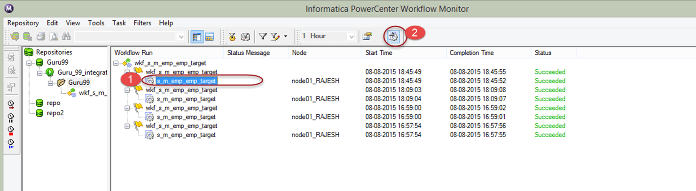This screenshot has width=696, height=191.
Task: Collapse the Guru_99_integrat service node
Action: coord(40,73)
